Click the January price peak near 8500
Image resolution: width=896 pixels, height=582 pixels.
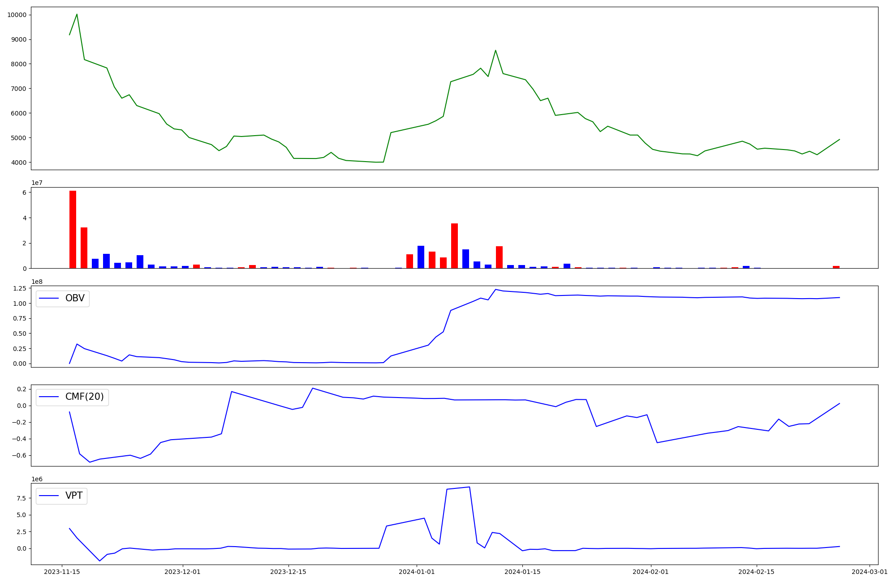(495, 51)
